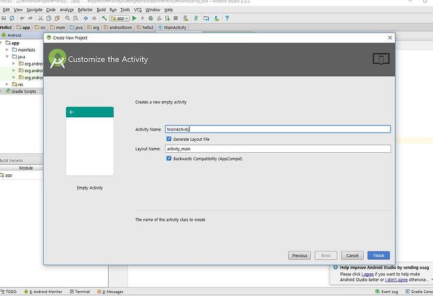Start debugging with the bug icon
The image size is (433, 296).
[x=151, y=18]
